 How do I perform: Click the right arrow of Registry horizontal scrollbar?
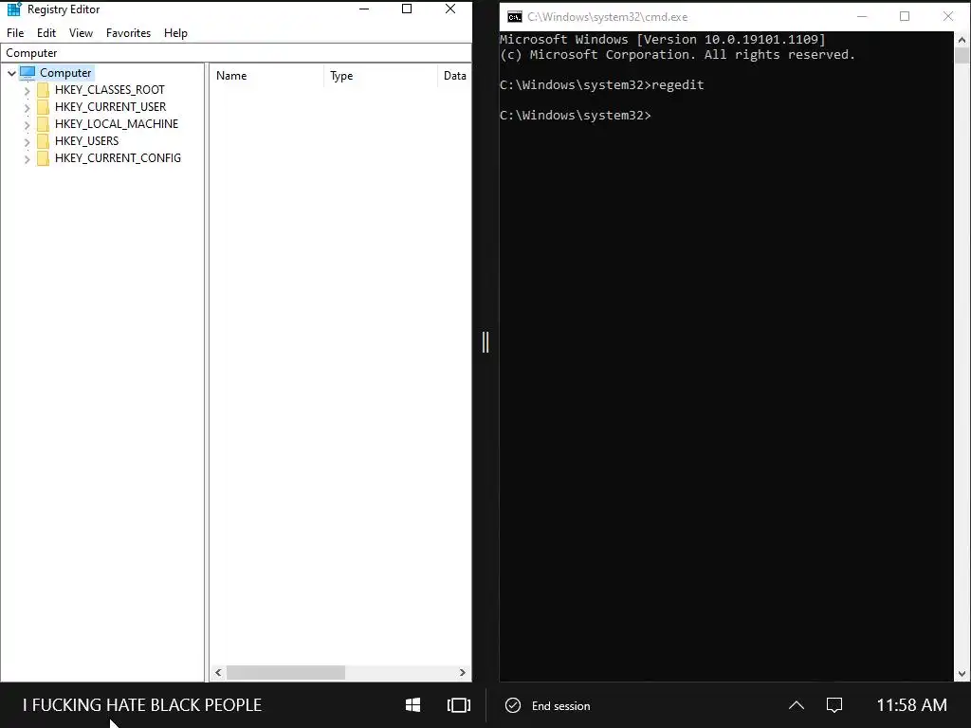[462, 672]
